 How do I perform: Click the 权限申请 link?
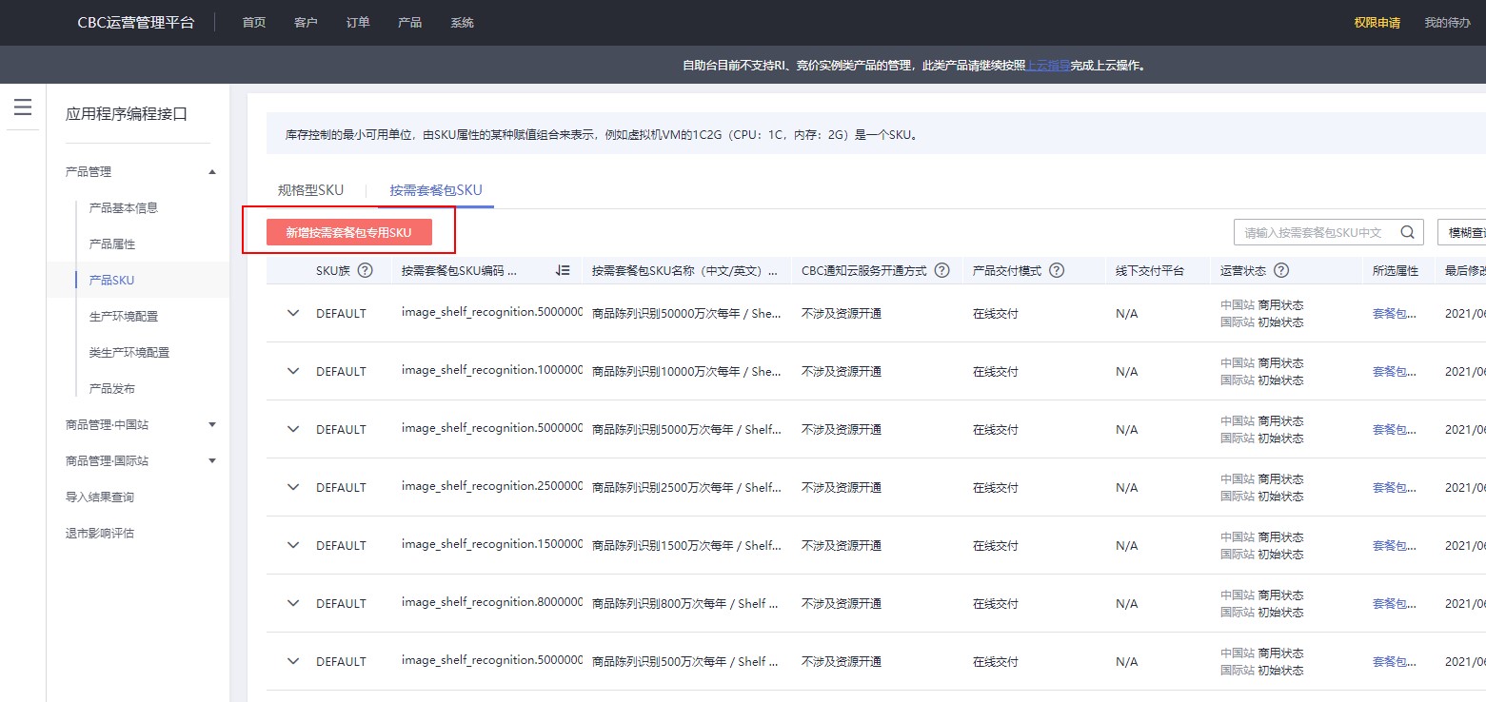pyautogui.click(x=1377, y=23)
